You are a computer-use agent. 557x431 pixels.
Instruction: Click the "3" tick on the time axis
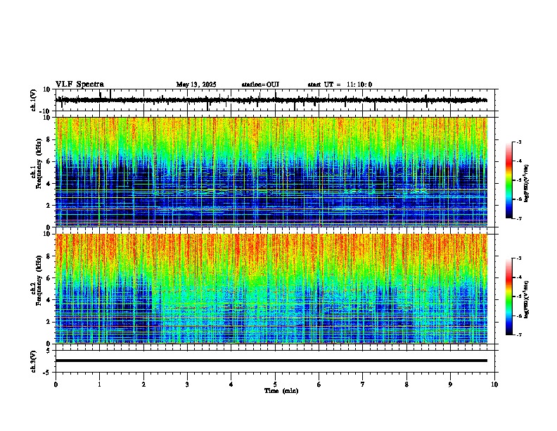tap(187, 385)
